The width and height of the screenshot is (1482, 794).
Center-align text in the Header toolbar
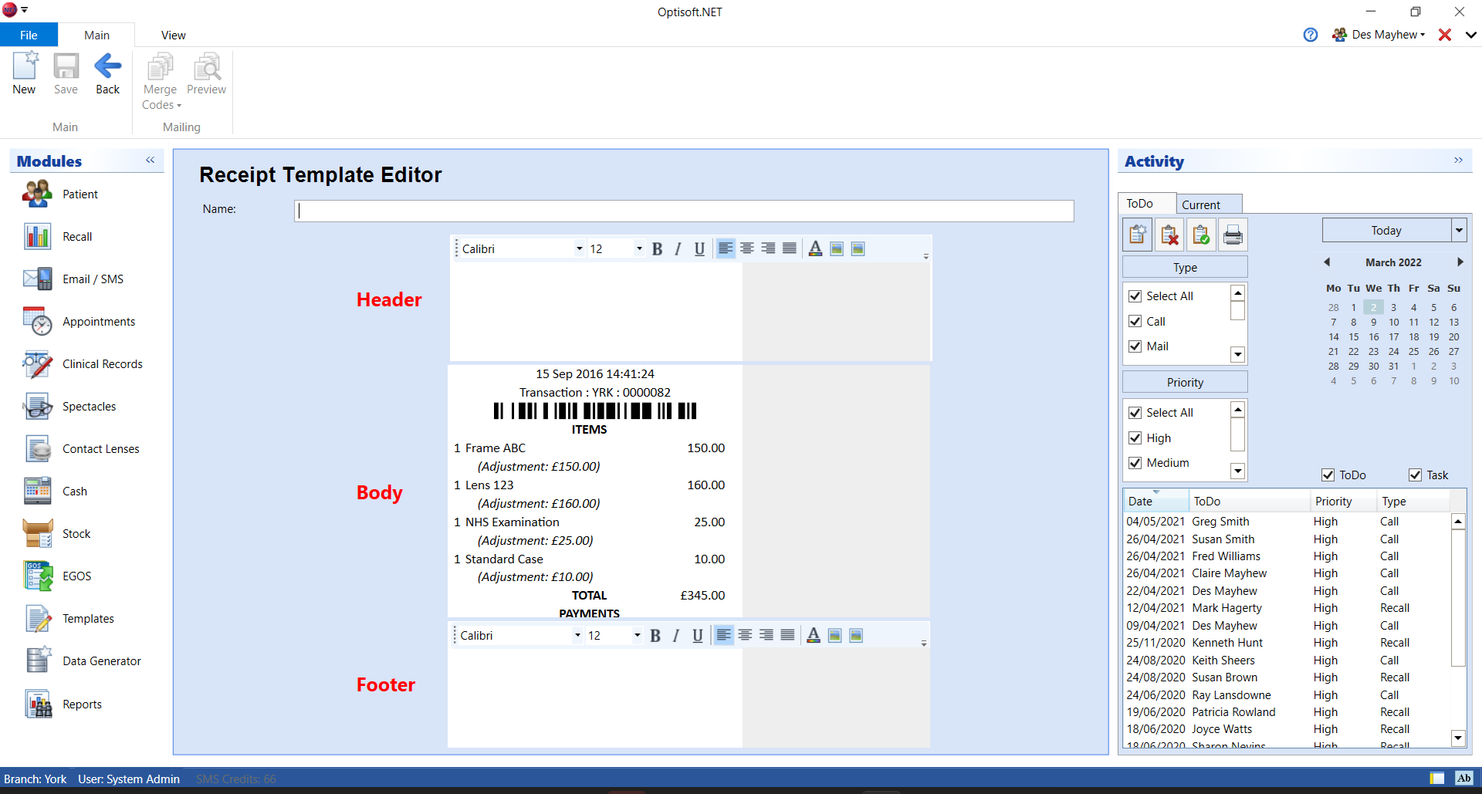click(747, 248)
